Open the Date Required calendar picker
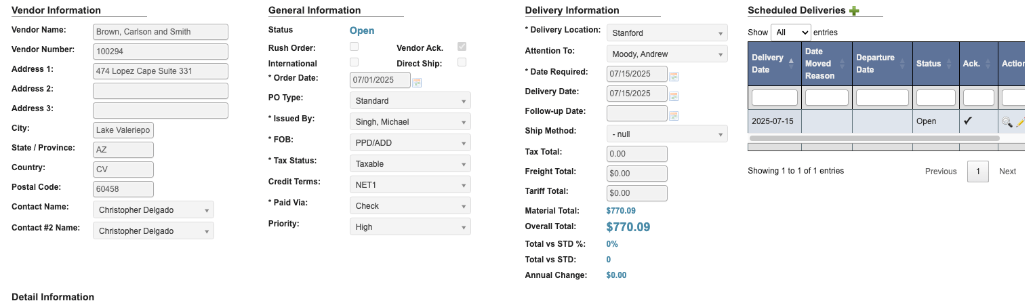The width and height of the screenshot is (1033, 301). (674, 76)
